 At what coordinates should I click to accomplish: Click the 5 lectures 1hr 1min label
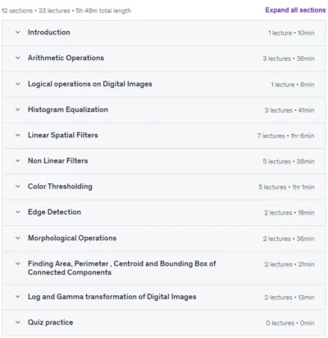click(286, 187)
